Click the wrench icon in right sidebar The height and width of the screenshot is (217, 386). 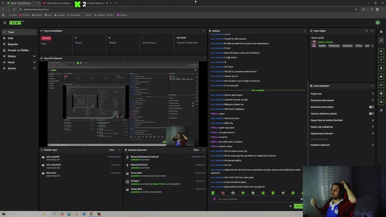pos(381,102)
